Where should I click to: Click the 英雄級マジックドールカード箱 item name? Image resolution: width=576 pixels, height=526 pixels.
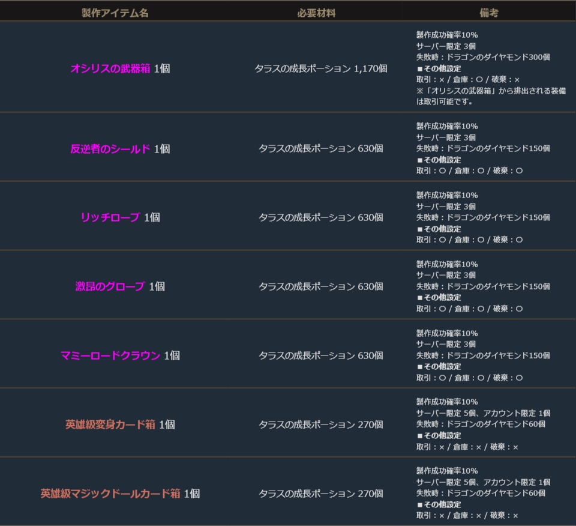tap(110, 494)
